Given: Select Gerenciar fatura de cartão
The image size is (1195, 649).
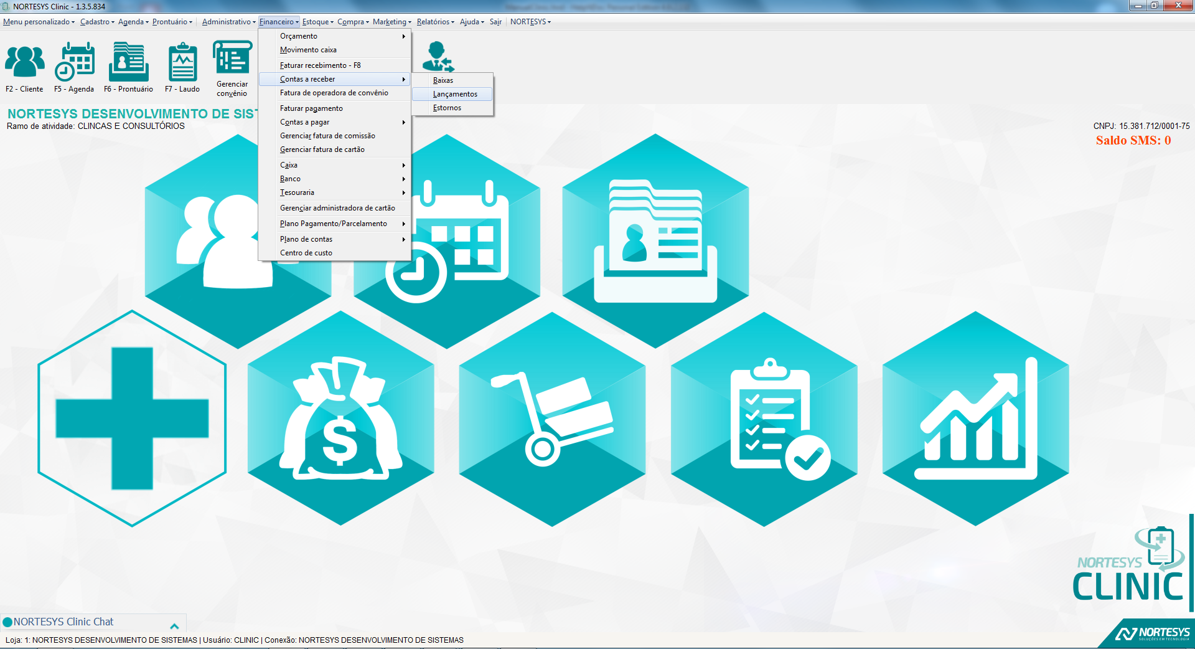Looking at the screenshot, I should (335, 149).
